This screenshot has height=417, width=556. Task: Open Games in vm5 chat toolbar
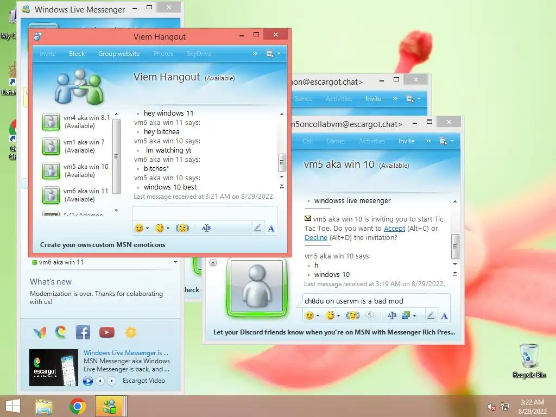(336, 141)
